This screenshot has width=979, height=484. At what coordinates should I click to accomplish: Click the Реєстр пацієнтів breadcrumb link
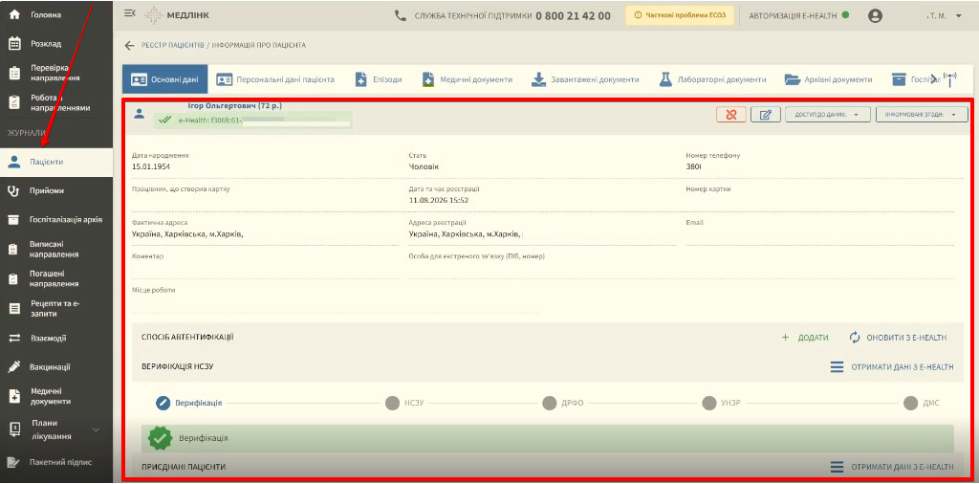coord(172,46)
